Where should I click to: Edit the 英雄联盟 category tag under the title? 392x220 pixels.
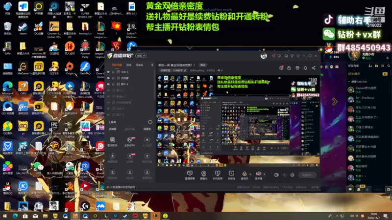(173, 70)
